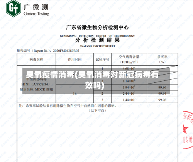The width and height of the screenshot is (193, 162).
Task: Click the 注: 杀灭率试验结果 note line
Action: pyautogui.click(x=68, y=106)
